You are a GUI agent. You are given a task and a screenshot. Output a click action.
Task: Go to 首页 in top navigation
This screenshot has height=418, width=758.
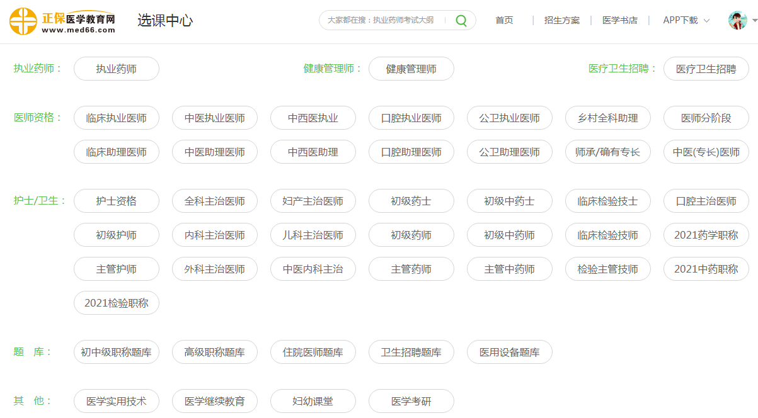click(x=504, y=20)
